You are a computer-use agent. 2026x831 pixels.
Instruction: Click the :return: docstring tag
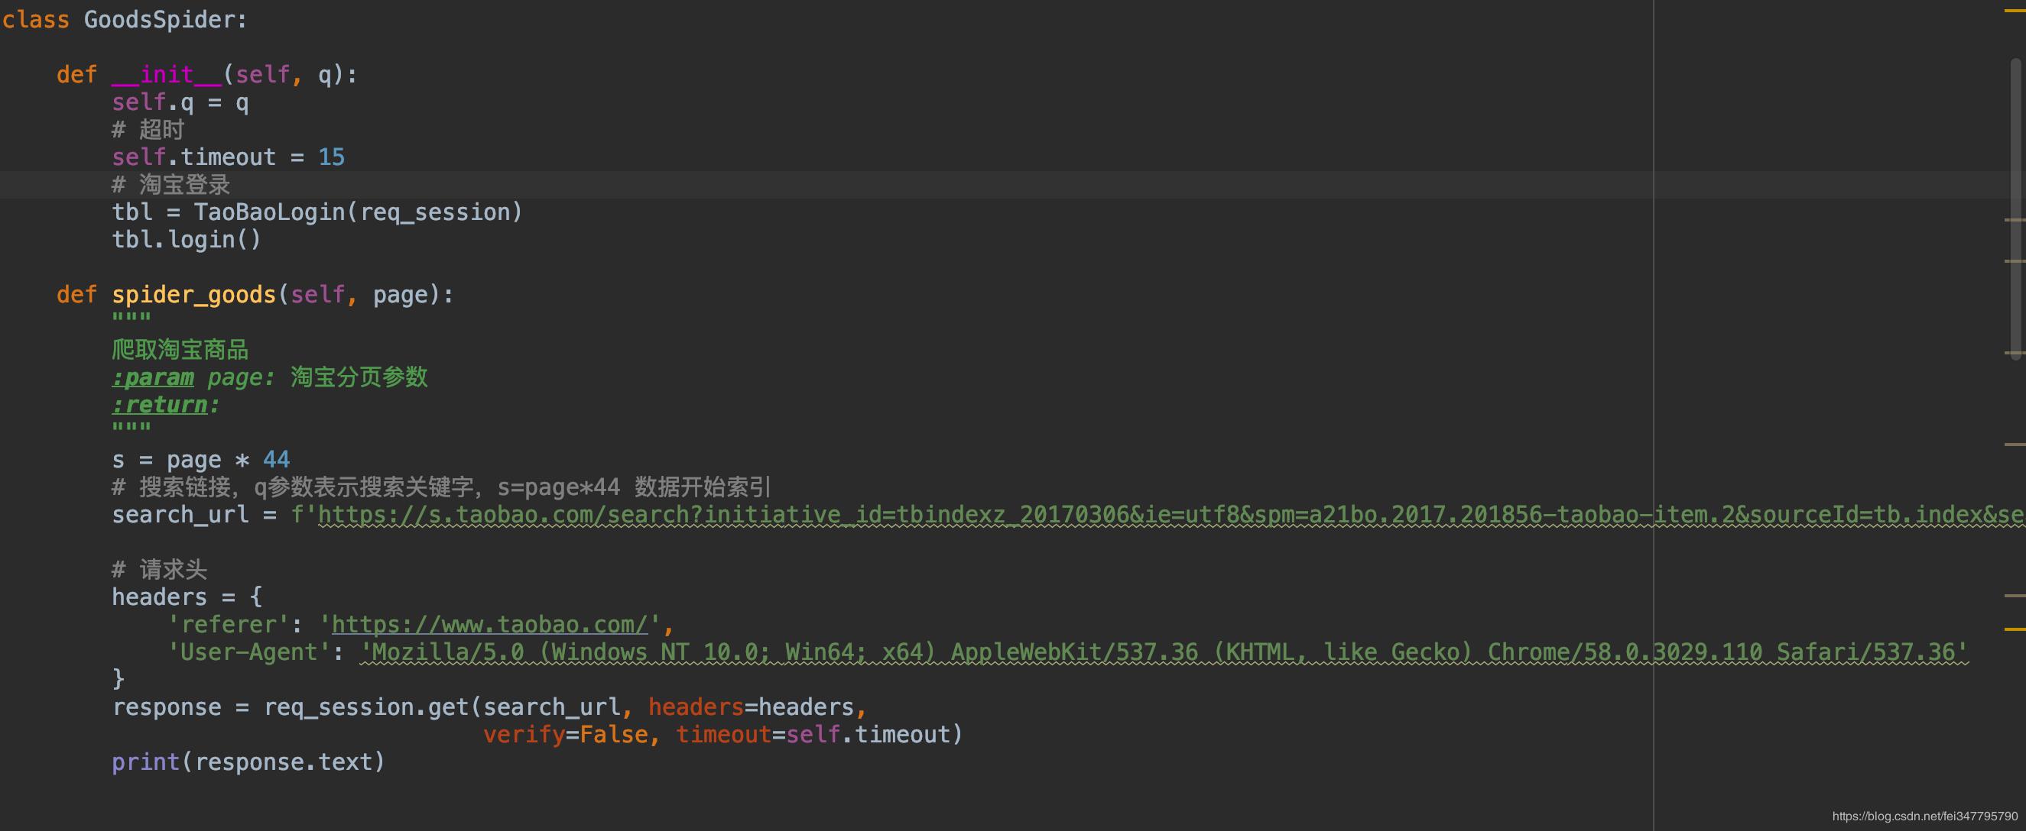[161, 404]
